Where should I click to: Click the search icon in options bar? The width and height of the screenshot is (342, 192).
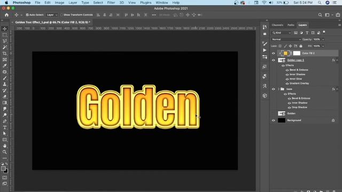(x=320, y=15)
